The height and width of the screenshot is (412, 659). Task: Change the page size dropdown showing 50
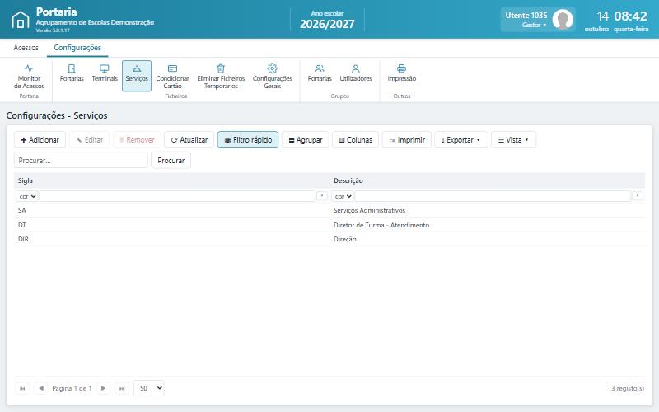coord(149,388)
